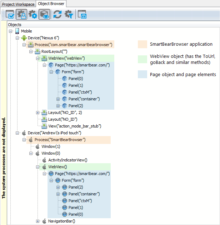The image size is (220, 225).
Task: Expand the Layout("NO_ID", 2) node
Action: point(38,112)
